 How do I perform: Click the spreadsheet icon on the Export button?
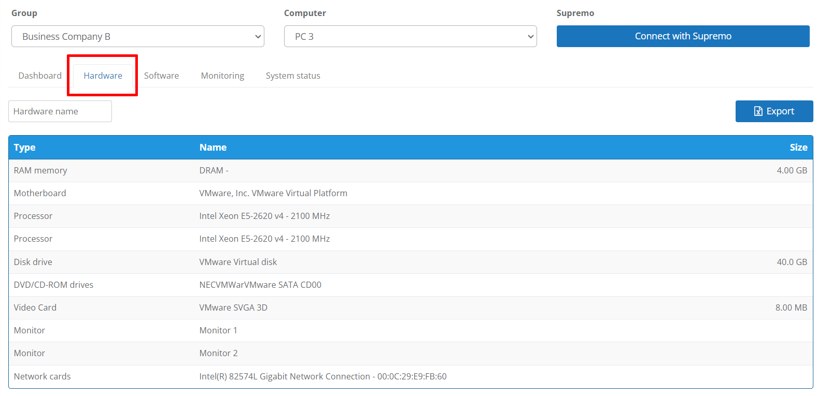758,111
